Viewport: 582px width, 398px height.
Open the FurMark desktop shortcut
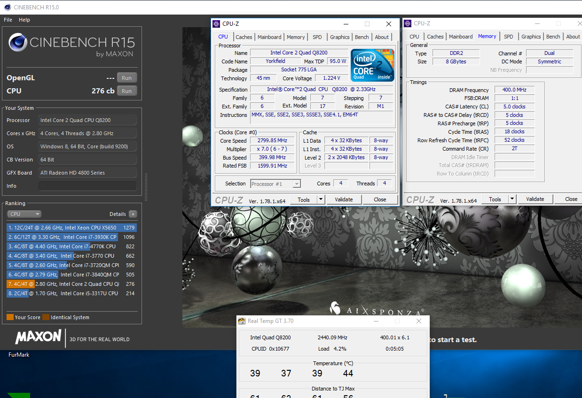click(x=19, y=355)
